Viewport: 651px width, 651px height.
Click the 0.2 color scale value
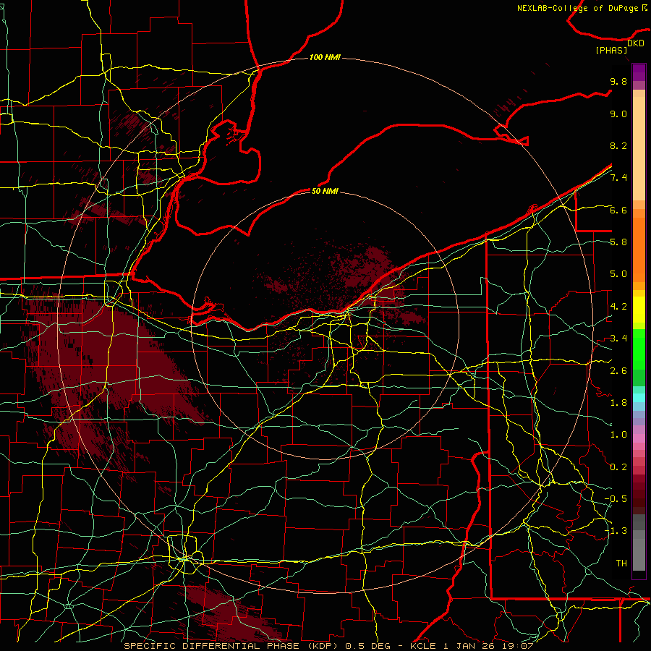(x=618, y=467)
